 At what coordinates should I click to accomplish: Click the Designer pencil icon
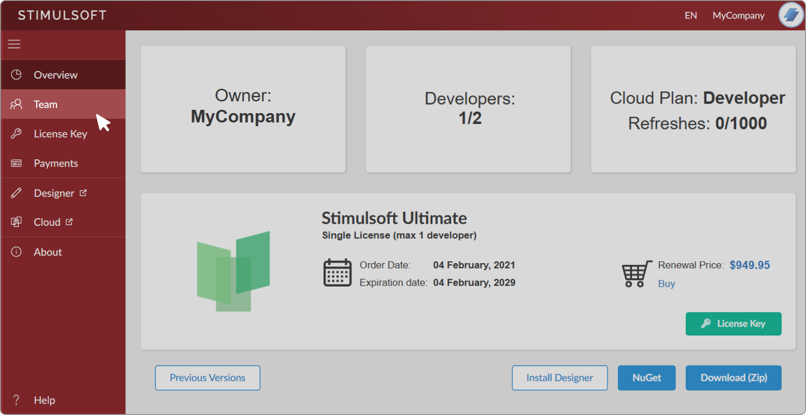click(16, 193)
